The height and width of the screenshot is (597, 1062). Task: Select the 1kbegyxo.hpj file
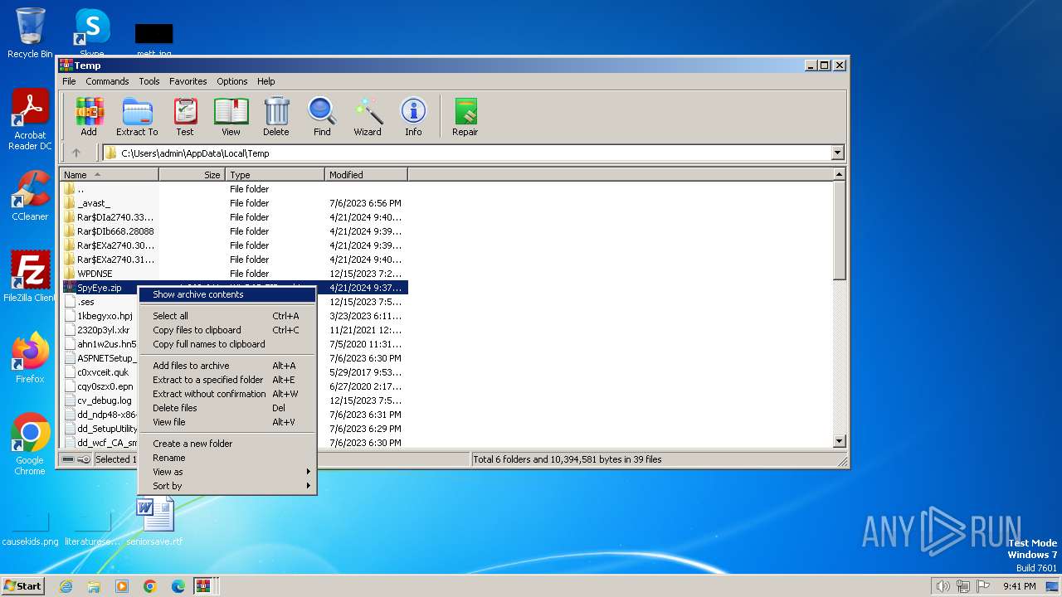105,316
